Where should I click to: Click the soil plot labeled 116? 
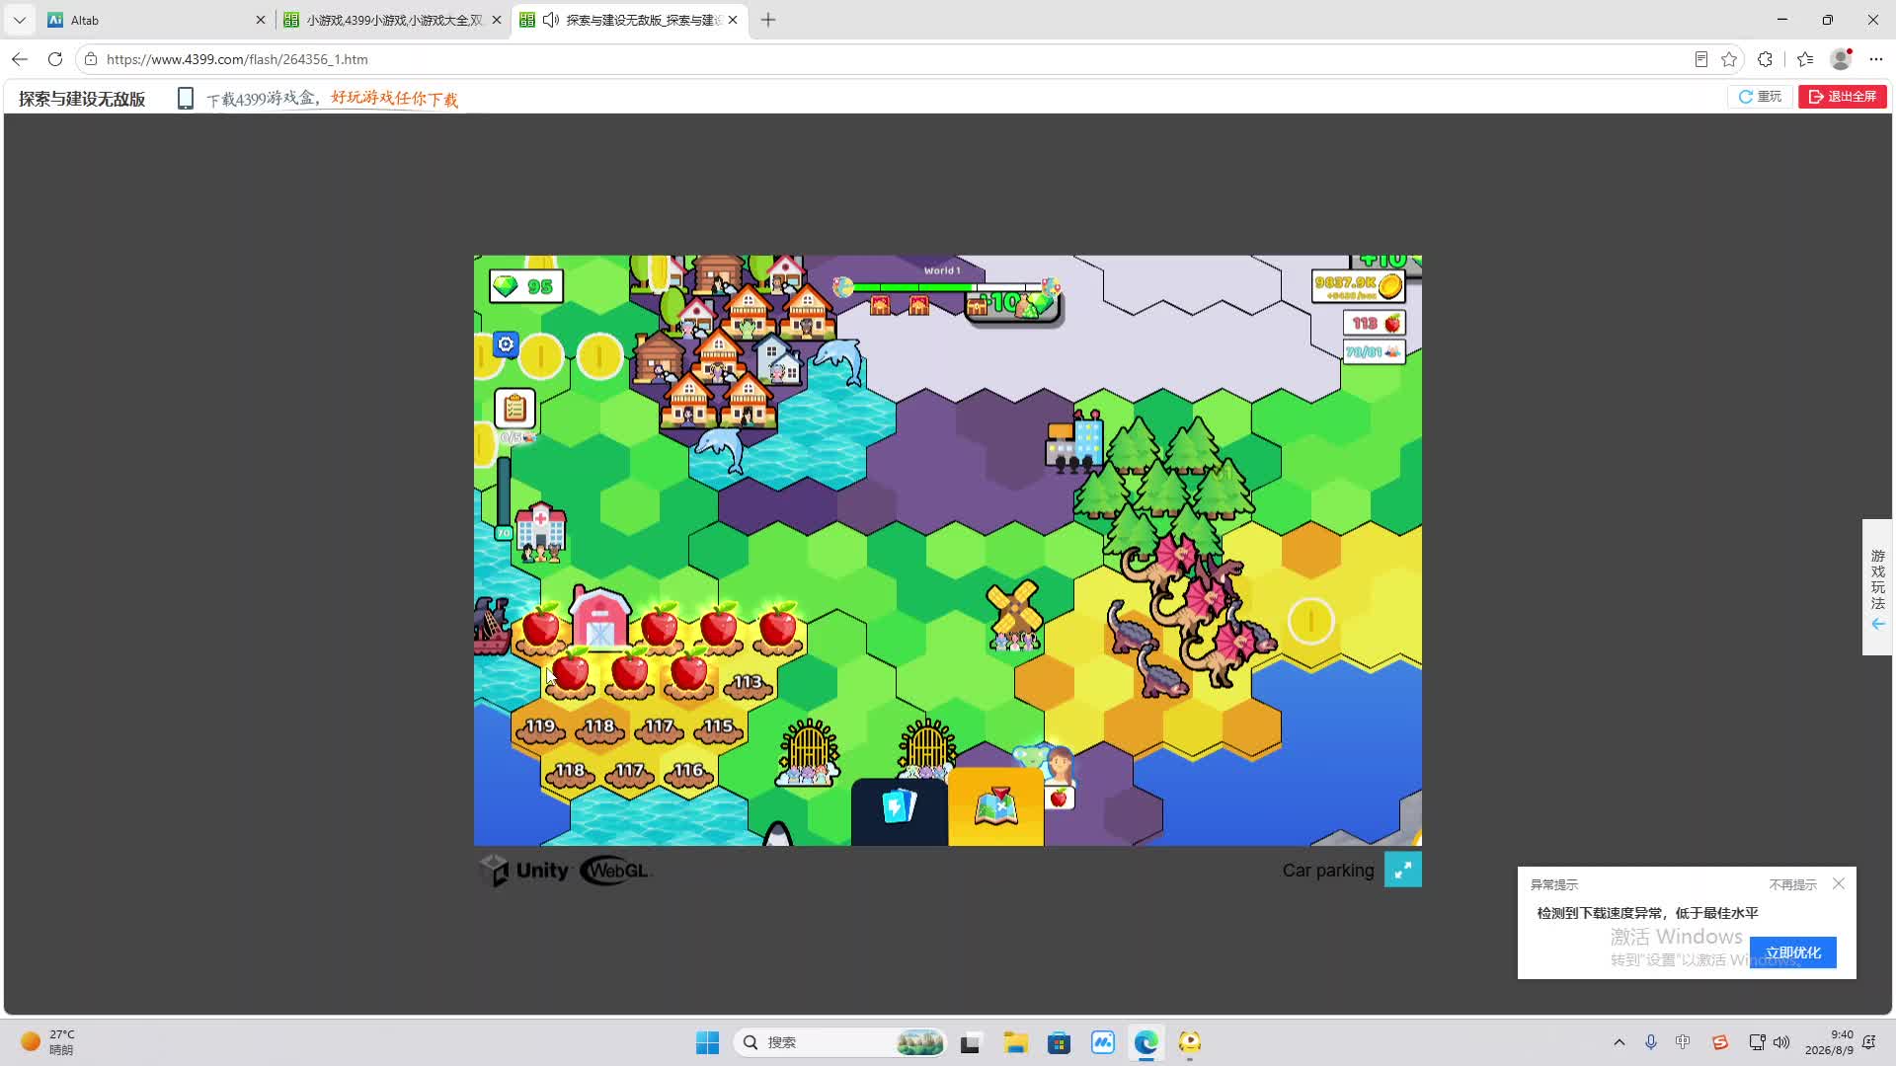point(688,774)
